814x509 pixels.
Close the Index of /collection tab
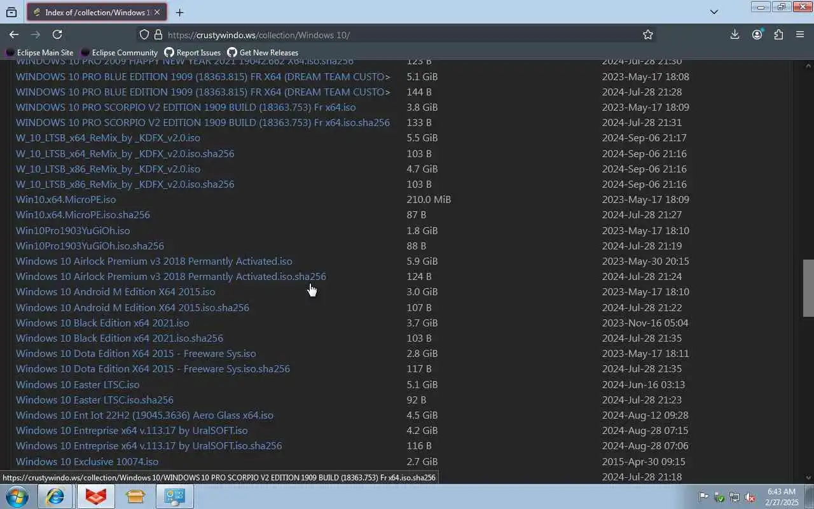pyautogui.click(x=157, y=12)
